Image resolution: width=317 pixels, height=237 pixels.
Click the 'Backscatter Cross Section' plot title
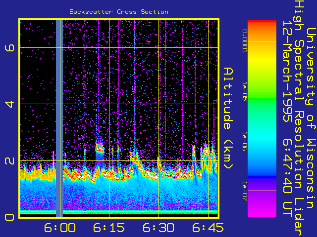119,12
